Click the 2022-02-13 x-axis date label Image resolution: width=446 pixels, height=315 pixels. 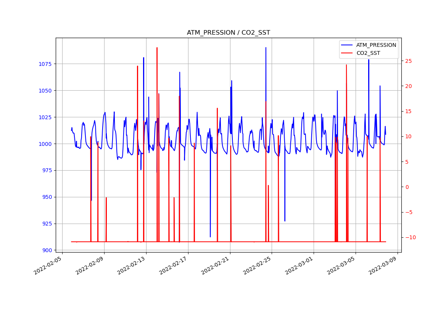pyautogui.click(x=132, y=265)
